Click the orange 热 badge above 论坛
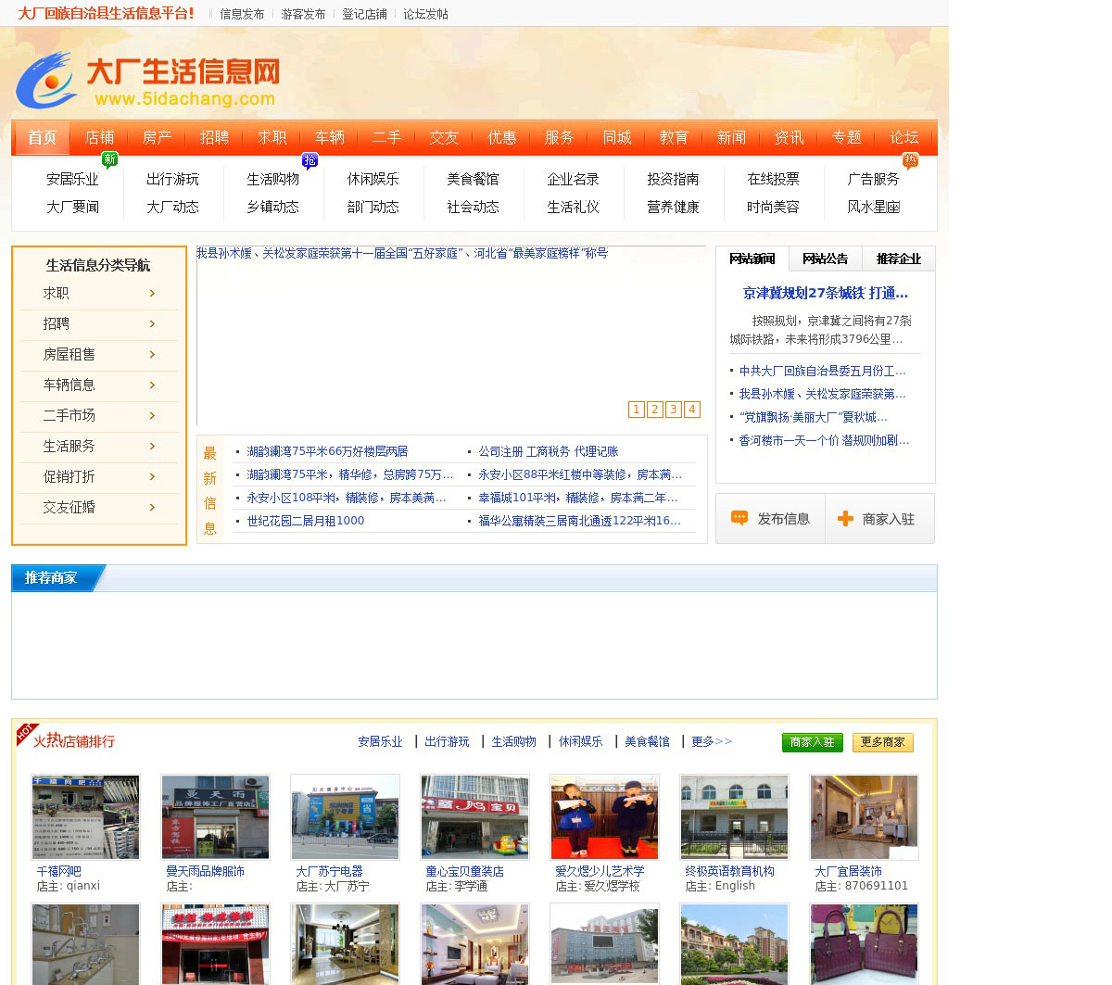 (x=910, y=160)
